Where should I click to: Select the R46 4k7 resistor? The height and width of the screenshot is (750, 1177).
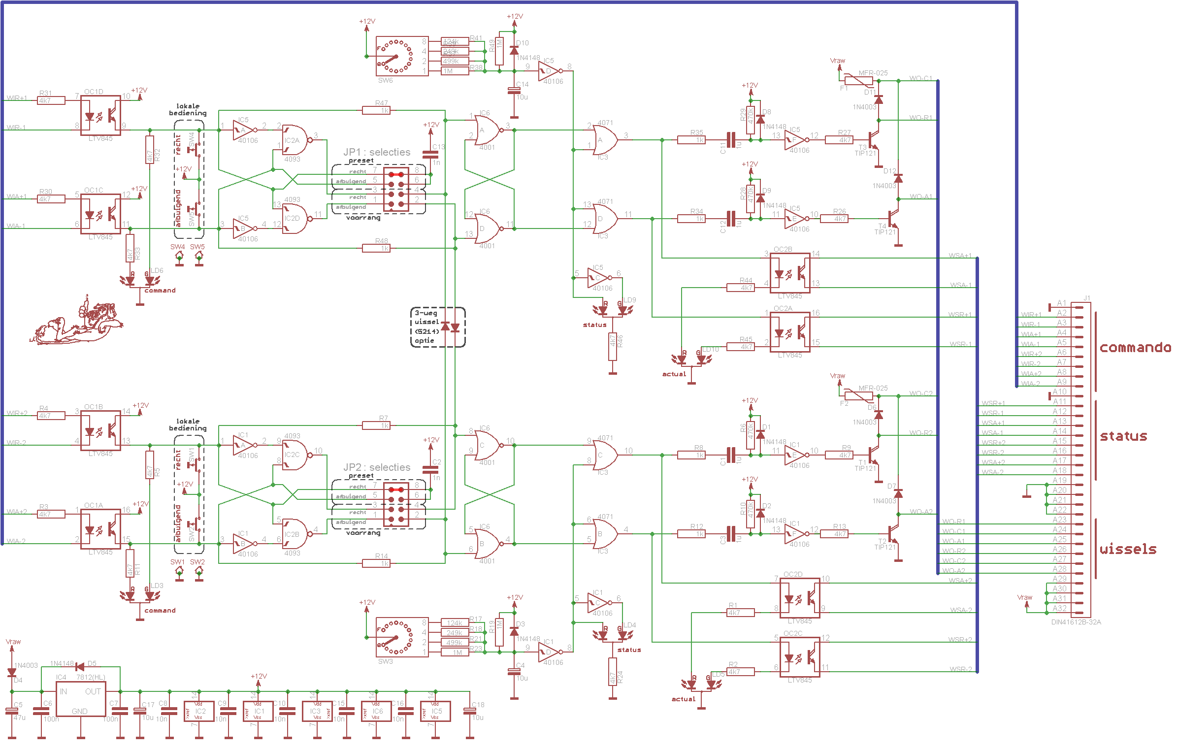click(x=613, y=347)
